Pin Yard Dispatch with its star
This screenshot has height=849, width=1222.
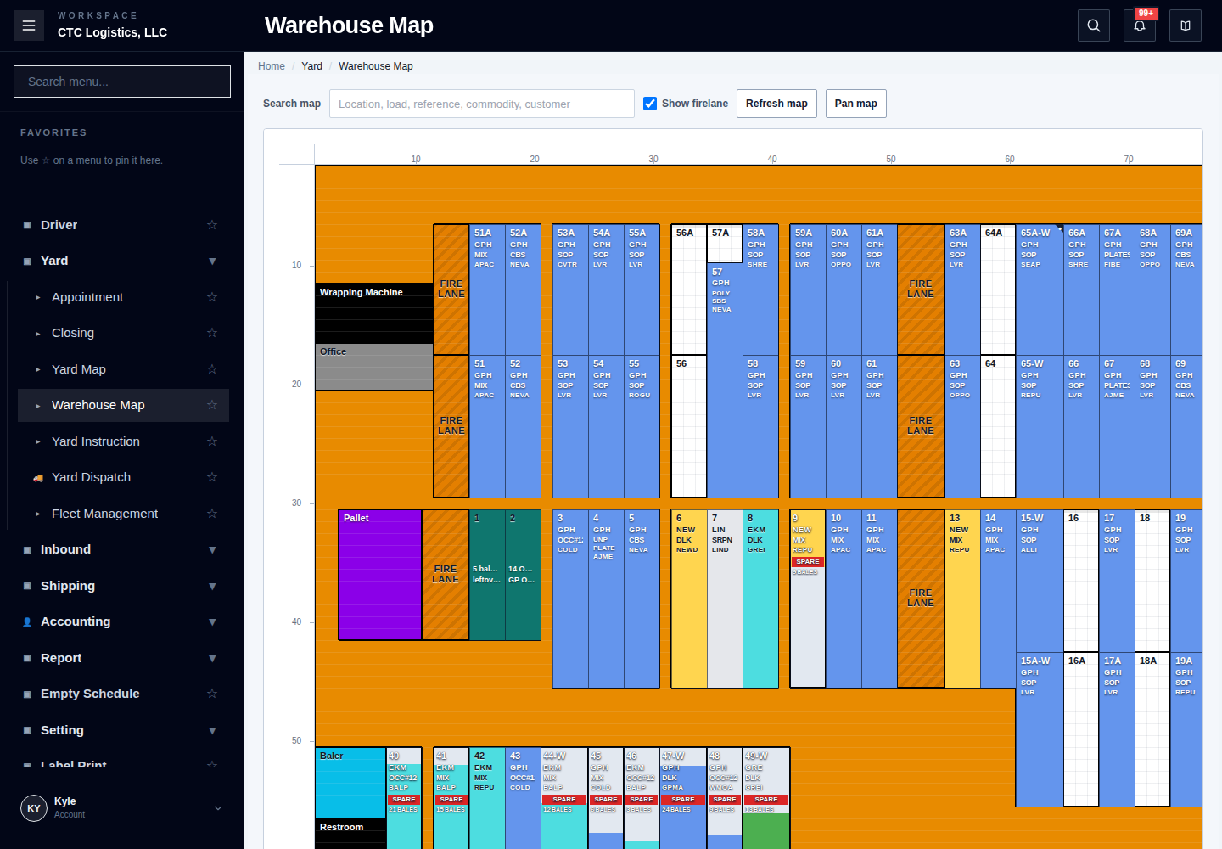pos(212,477)
